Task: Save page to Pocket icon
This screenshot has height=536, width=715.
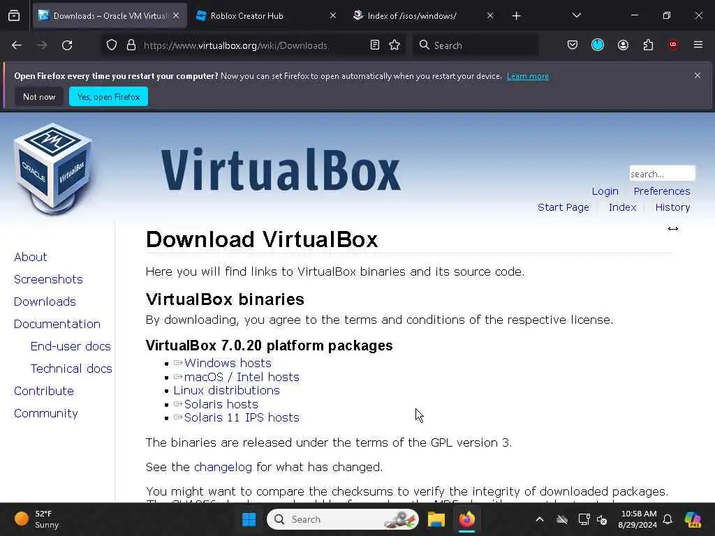Action: 573,45
